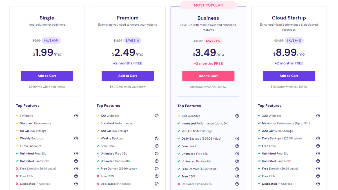The image size is (338, 190).
Task: Click the SAVE 75% badge on Business
Action: 213,40
